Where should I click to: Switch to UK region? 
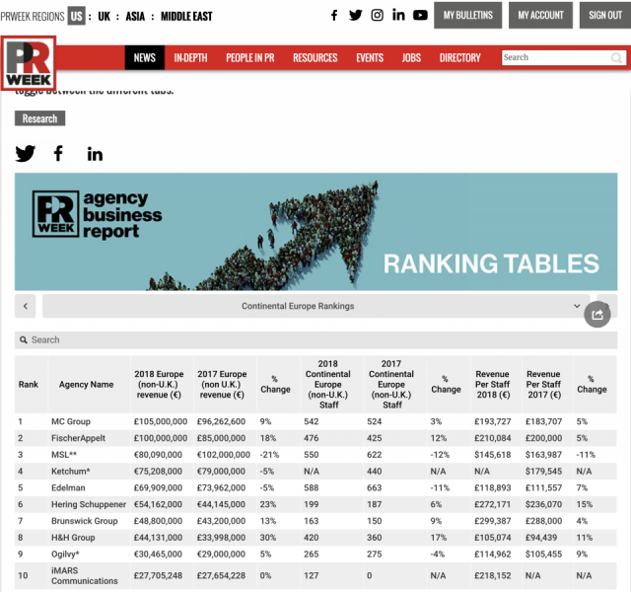click(105, 17)
